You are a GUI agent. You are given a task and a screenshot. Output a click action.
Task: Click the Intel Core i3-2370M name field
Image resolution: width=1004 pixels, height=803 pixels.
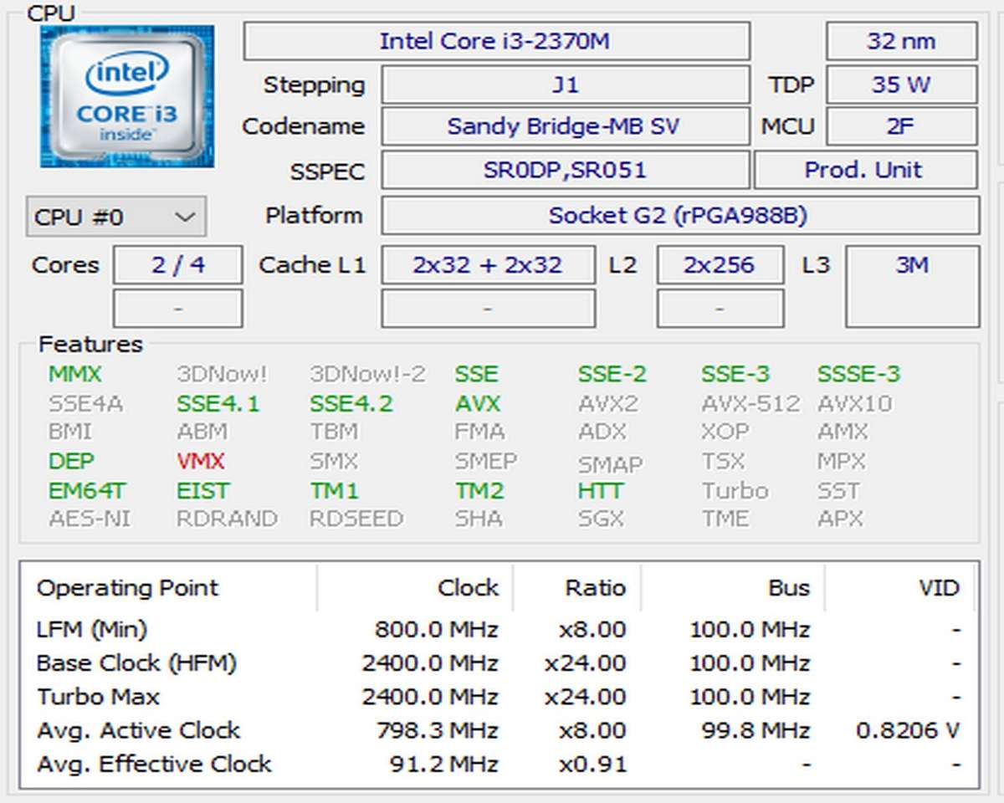pyautogui.click(x=495, y=41)
